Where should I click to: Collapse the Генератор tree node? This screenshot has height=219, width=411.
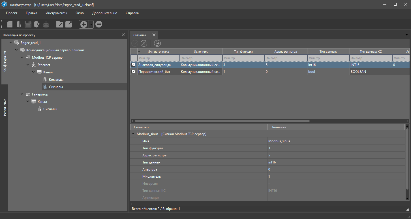[x=22, y=94]
